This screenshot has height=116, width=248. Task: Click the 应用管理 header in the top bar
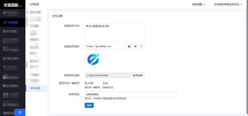coord(34,5)
